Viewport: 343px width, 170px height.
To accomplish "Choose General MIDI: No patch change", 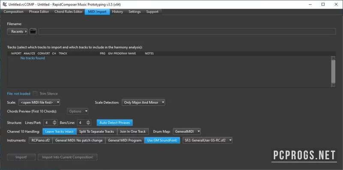I will 79,140.
